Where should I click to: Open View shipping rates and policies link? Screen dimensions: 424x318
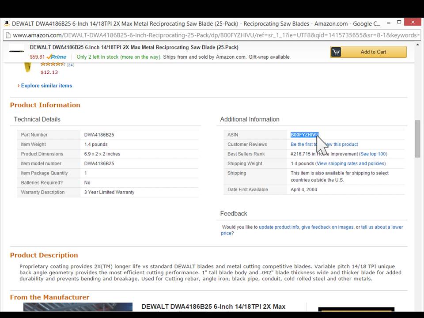[351, 163]
